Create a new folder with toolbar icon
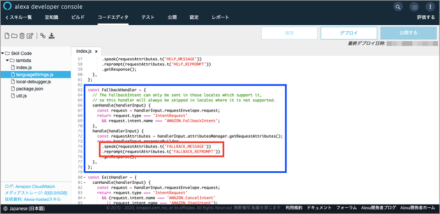440x214 pixels. coord(14,36)
